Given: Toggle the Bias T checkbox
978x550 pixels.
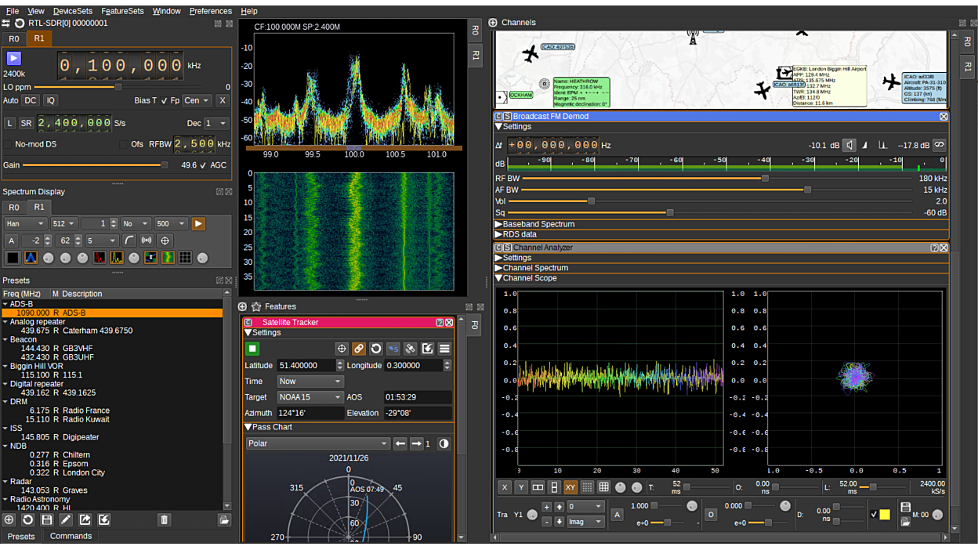Looking at the screenshot, I should (164, 100).
